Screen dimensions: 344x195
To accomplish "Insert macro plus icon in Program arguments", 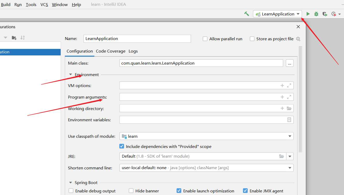I will tap(282, 97).
